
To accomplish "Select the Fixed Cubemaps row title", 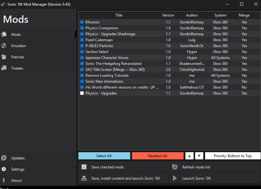I will 99,40.
